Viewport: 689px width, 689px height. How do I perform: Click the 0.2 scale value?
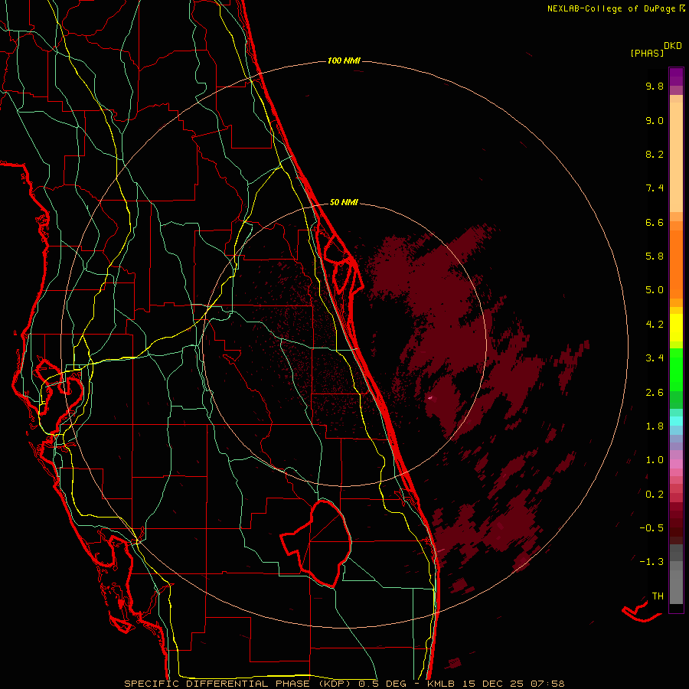coord(655,495)
